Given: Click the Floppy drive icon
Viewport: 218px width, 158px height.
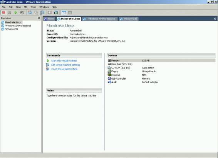Looking at the screenshot, I should click(x=109, y=71).
